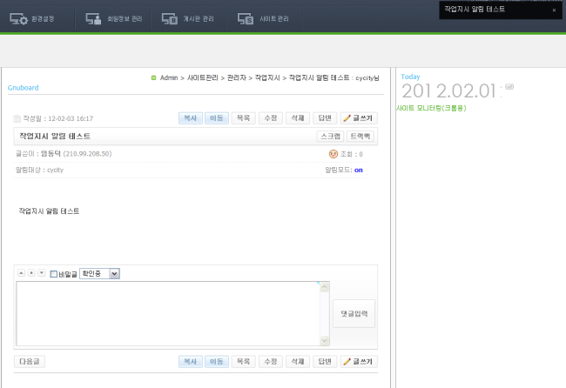This screenshot has width=566, height=388.
Task: Click the top 수정 button
Action: pos(271,118)
